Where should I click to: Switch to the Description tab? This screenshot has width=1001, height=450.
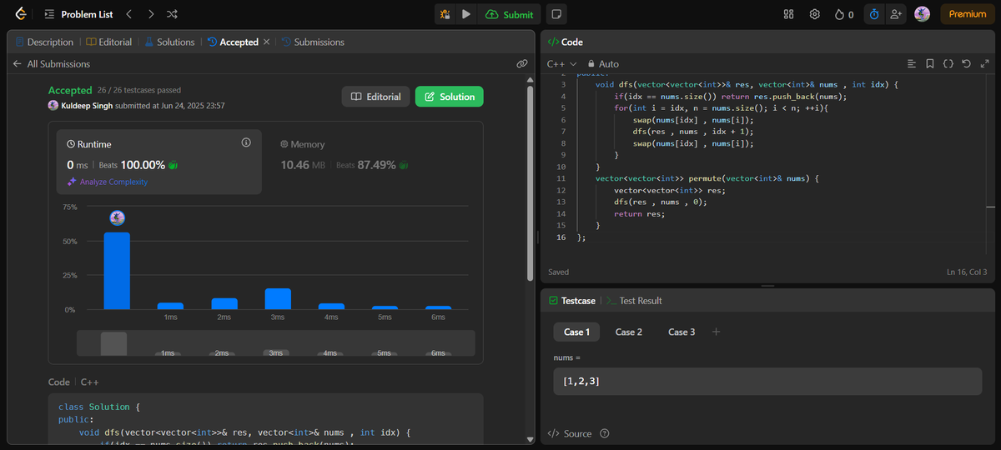coord(44,42)
